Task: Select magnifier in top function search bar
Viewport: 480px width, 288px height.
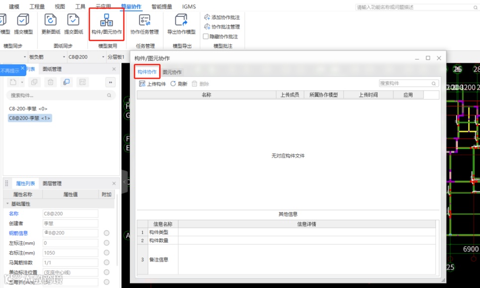Action: click(476, 7)
